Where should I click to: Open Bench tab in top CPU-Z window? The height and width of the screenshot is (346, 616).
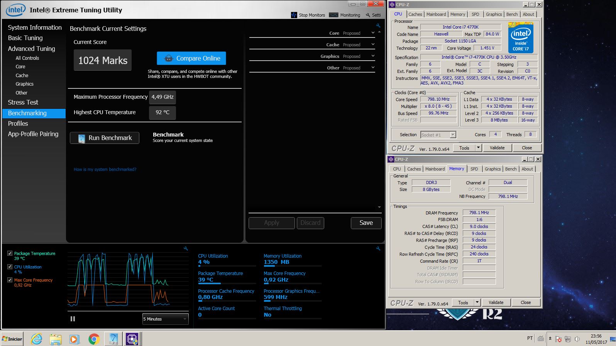pyautogui.click(x=512, y=14)
